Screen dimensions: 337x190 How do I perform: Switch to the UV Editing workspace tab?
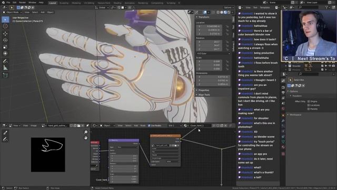click(x=89, y=3)
